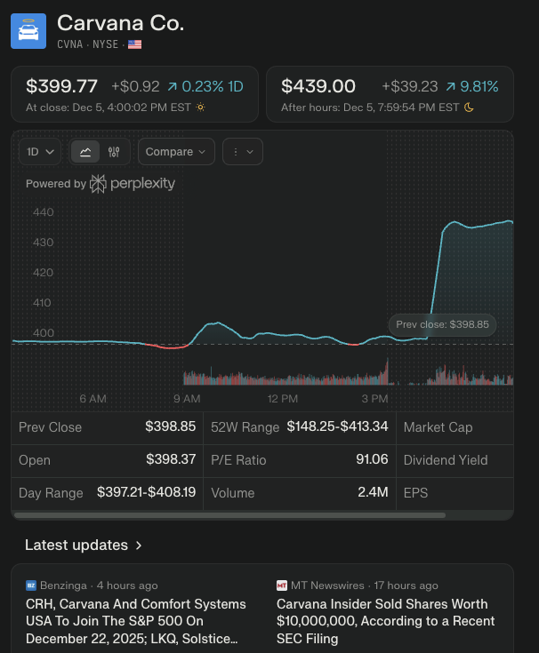539x653 pixels.
Task: Click the P/E Ratio 91.06 value
Action: coord(372,459)
